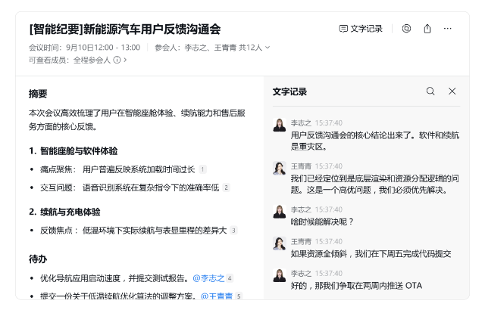Close the 文字记录 transcript panel
This screenshot has width=485, height=316.
pos(452,91)
